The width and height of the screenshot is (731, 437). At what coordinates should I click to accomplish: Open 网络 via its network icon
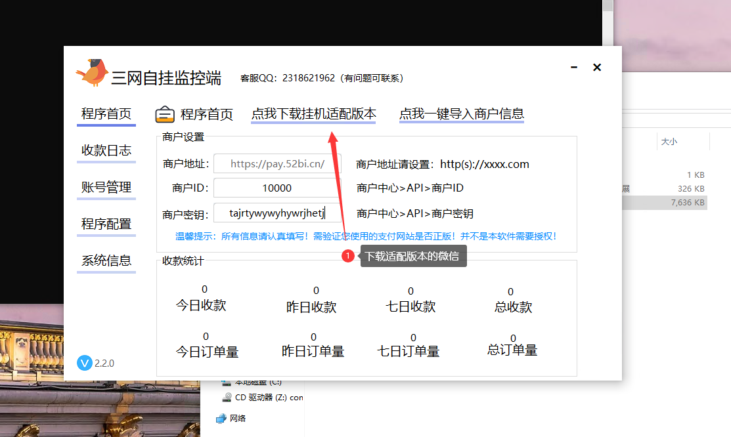pyautogui.click(x=222, y=417)
